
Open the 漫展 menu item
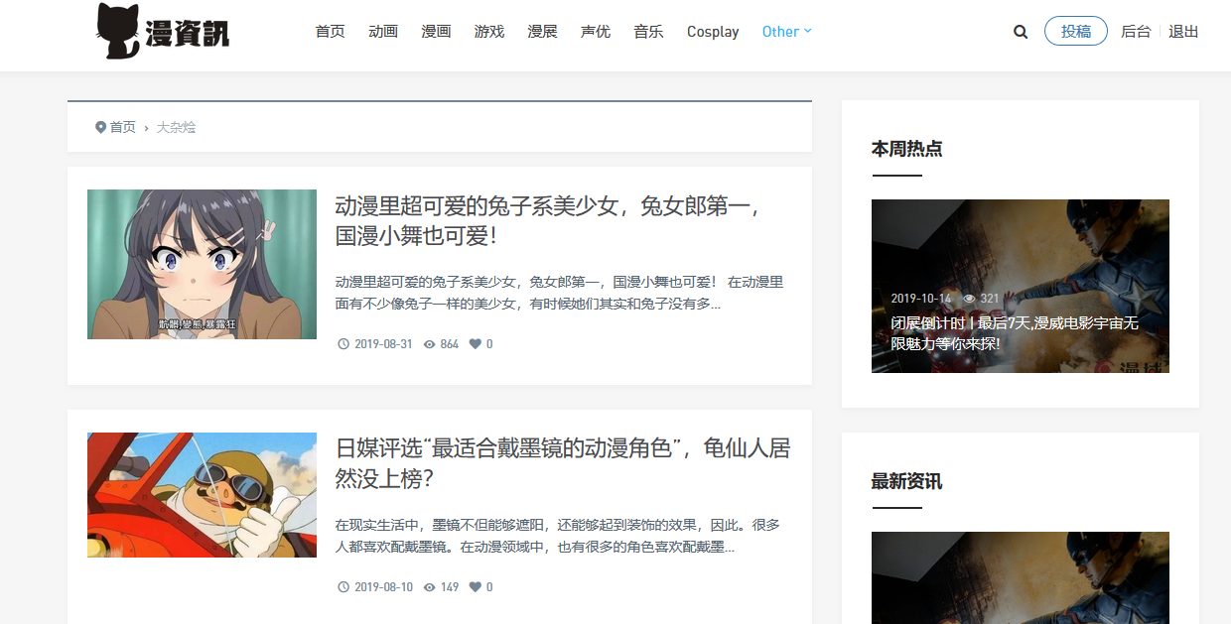[542, 32]
